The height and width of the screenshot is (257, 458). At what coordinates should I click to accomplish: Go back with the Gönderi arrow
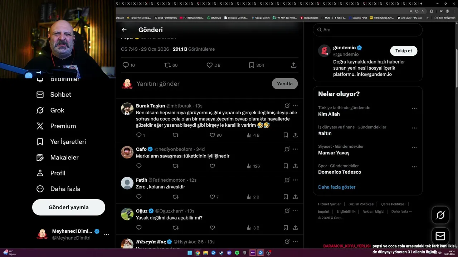click(x=124, y=30)
